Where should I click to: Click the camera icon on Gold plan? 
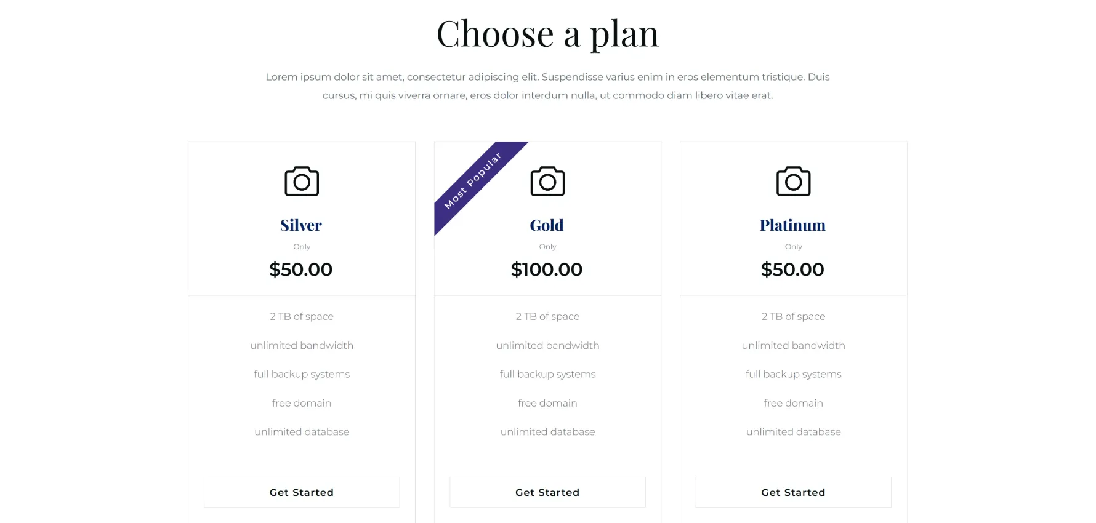[x=547, y=181]
